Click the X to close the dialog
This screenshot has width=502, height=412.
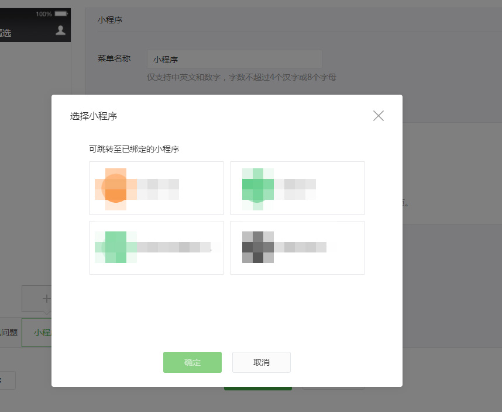(x=378, y=116)
